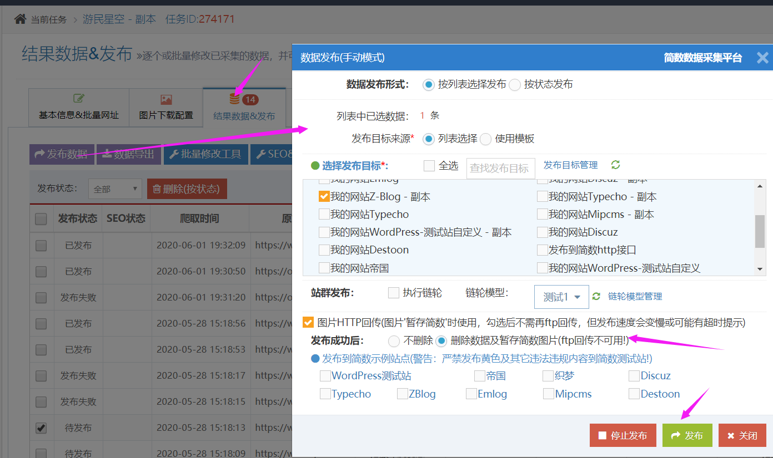Click the download icon on 数据导出 button
Screen dimensions: 773x458
108,152
